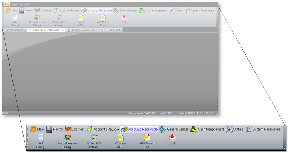Click the Payroll tab in the enlarged ribbon callout
The width and height of the screenshot is (288, 153).
click(x=55, y=129)
